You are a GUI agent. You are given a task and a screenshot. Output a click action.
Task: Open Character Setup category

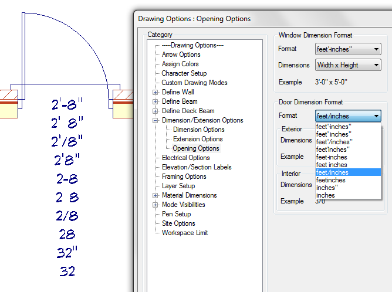pyautogui.click(x=184, y=73)
